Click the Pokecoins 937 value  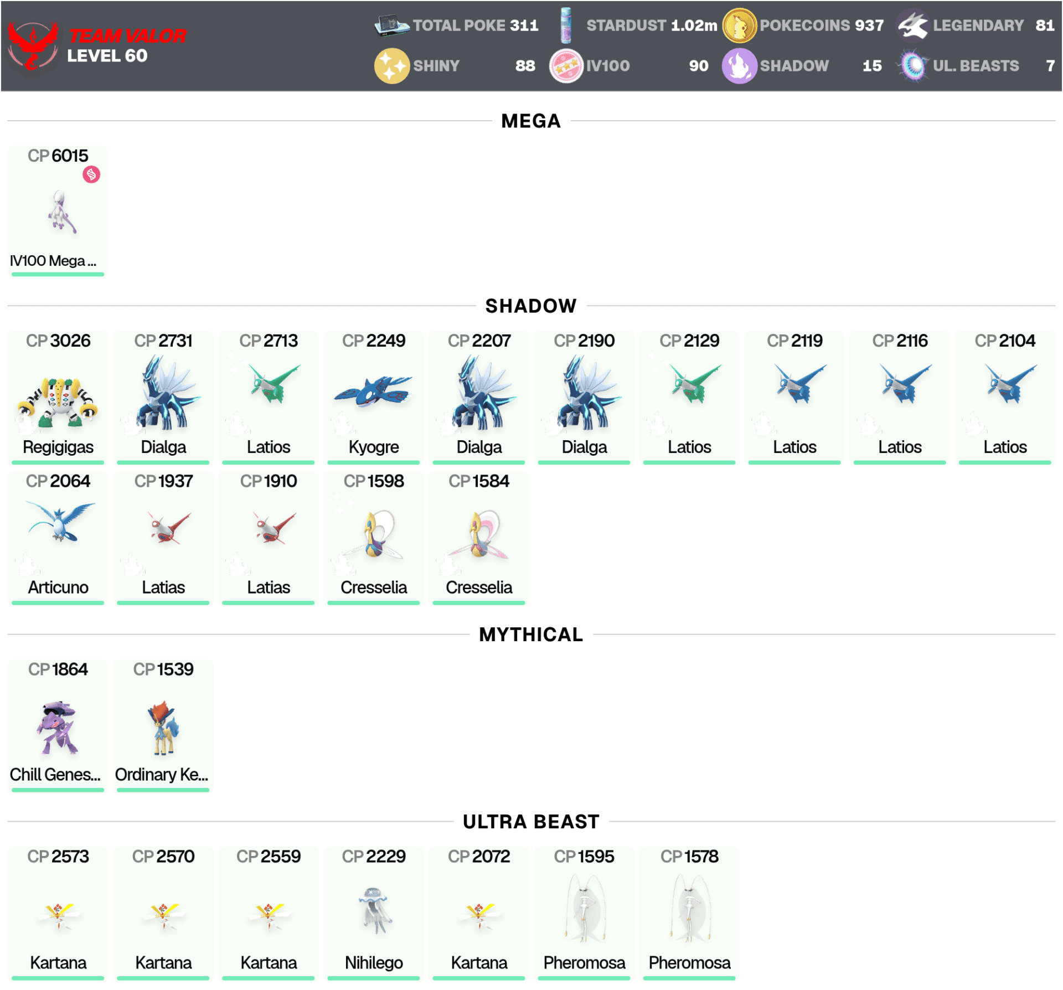click(x=869, y=25)
